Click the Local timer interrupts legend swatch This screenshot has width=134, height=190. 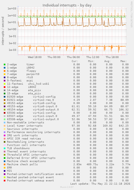[5, 126]
